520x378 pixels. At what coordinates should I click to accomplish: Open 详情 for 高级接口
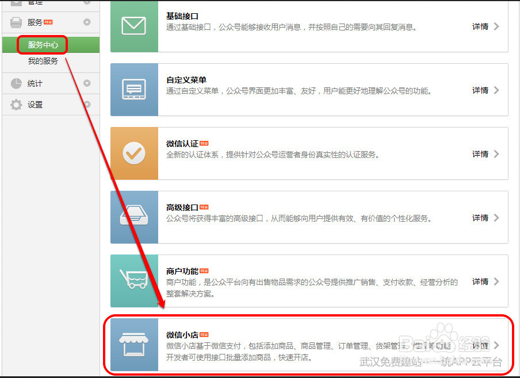coord(480,218)
